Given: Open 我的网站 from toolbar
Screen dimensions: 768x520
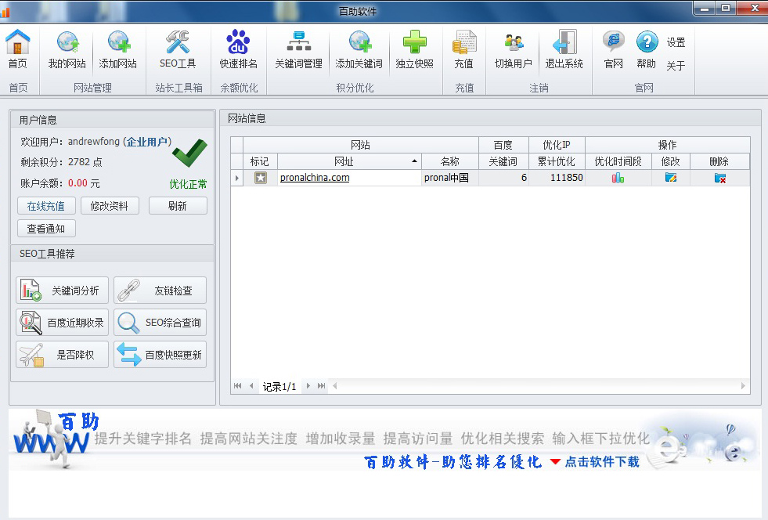Looking at the screenshot, I should tap(67, 49).
